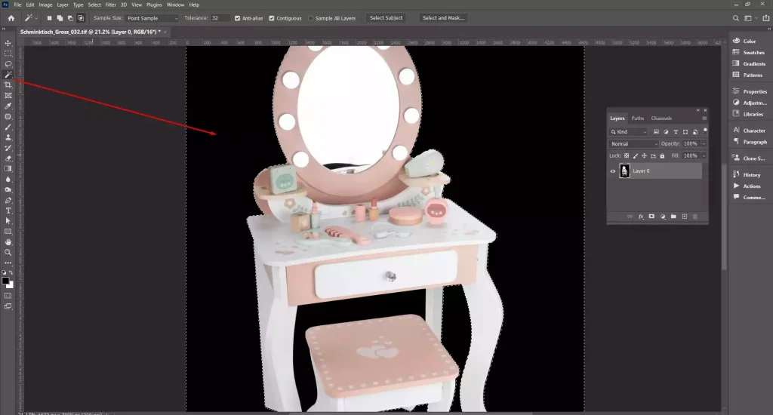The height and width of the screenshot is (415, 773).
Task: Select the Magic Wand tool
Action: 8,75
